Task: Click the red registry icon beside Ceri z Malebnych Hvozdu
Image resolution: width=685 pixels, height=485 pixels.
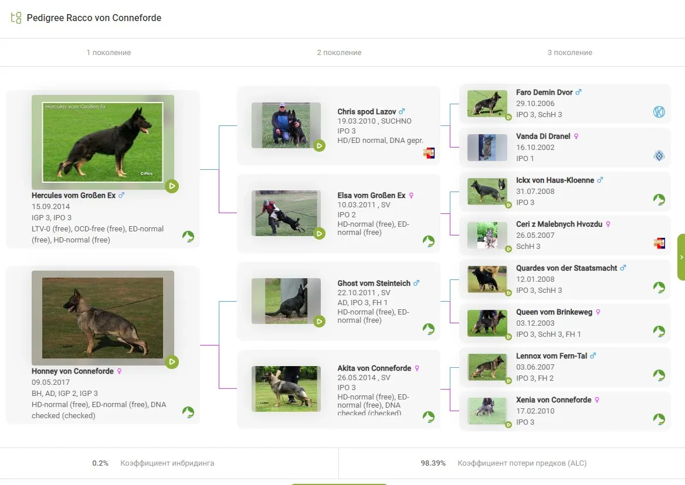Action: 659,244
